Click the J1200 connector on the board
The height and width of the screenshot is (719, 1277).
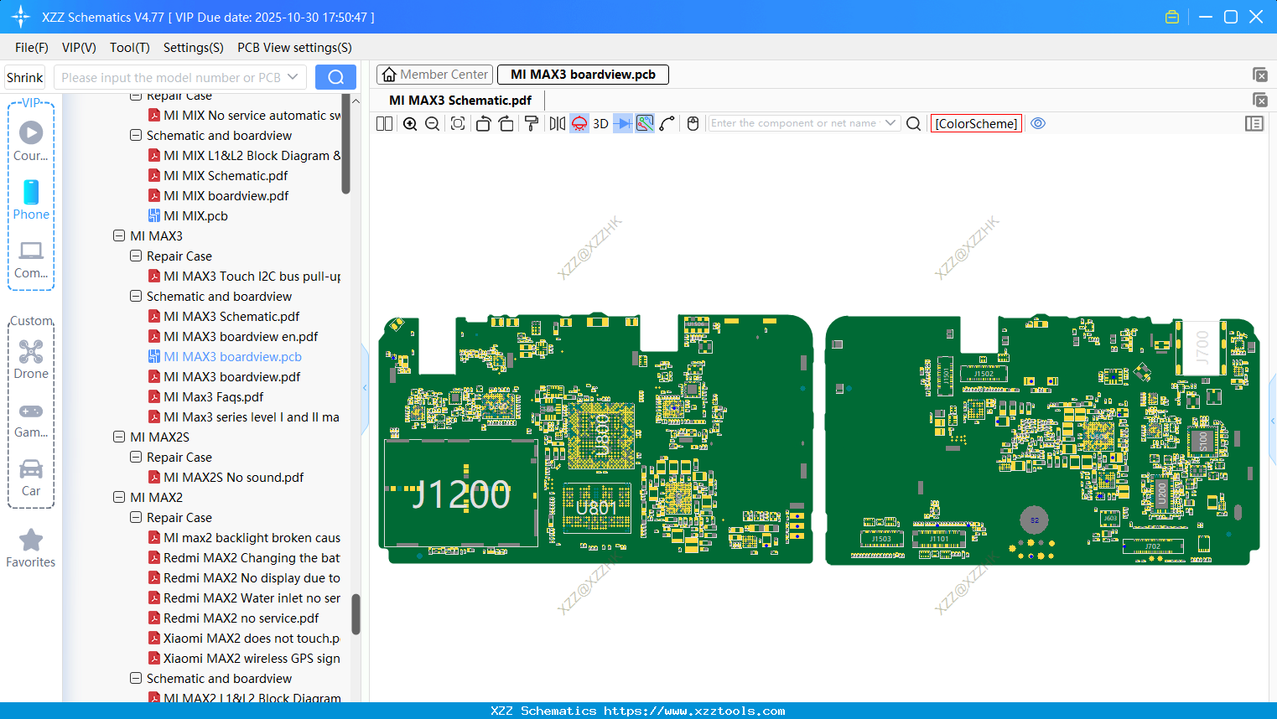point(460,494)
